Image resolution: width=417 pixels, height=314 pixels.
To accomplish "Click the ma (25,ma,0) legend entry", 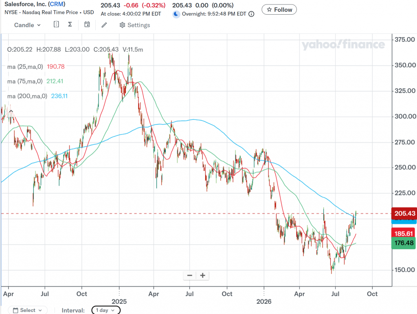I will (25, 67).
